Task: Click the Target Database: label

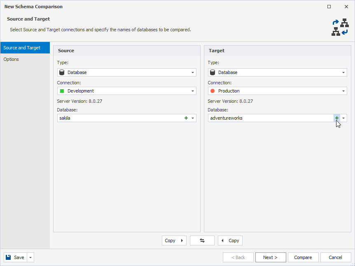Action: (218, 110)
